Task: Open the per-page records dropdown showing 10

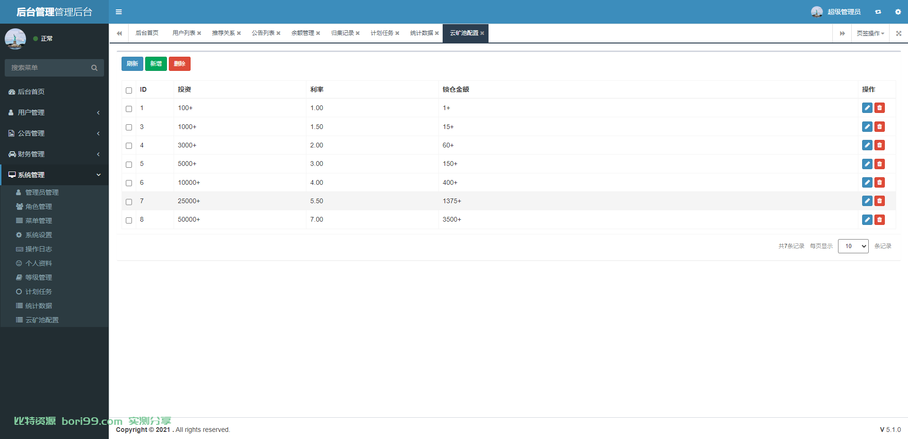Action: click(x=853, y=246)
